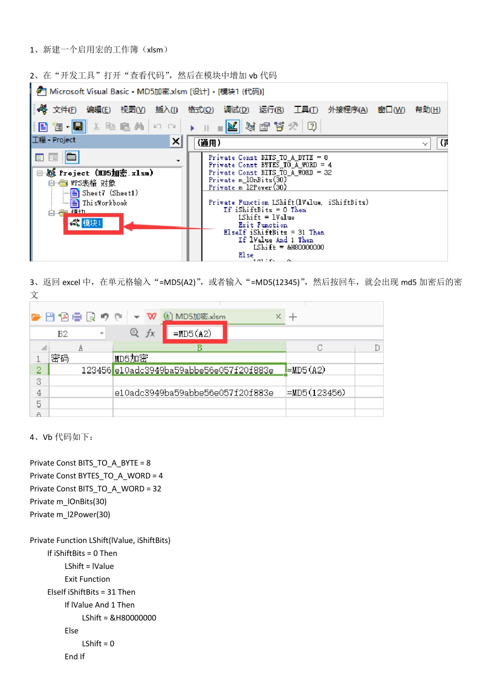Open the 工具(T) menu in Visual Basic
Screen dimensions: 492x697
click(x=306, y=109)
